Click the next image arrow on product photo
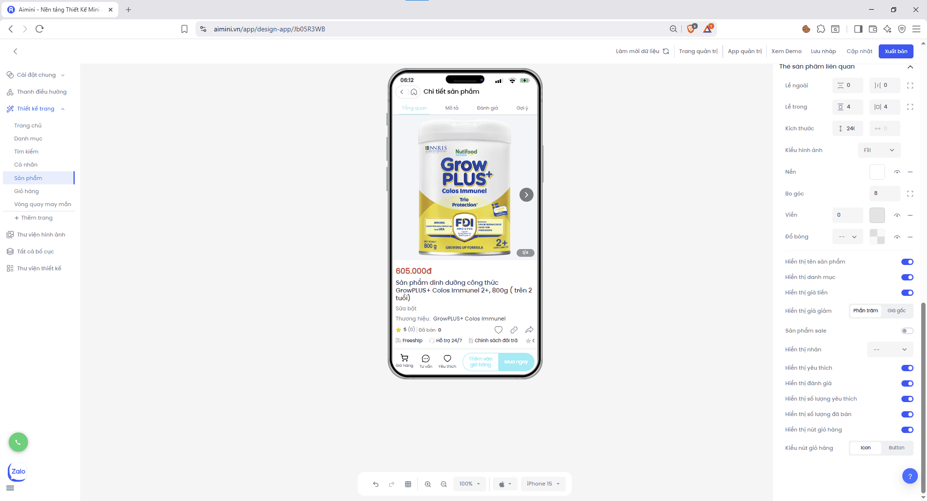Screen dimensions: 927x501 tap(526, 195)
